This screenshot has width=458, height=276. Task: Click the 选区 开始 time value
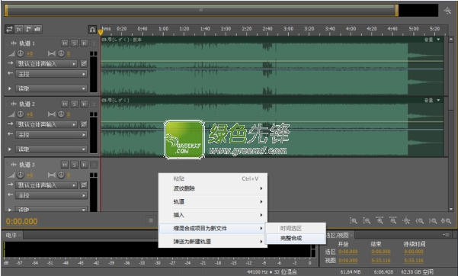[x=348, y=252]
